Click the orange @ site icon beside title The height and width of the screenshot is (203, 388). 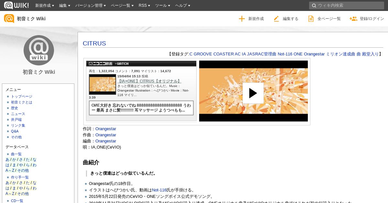point(9,19)
